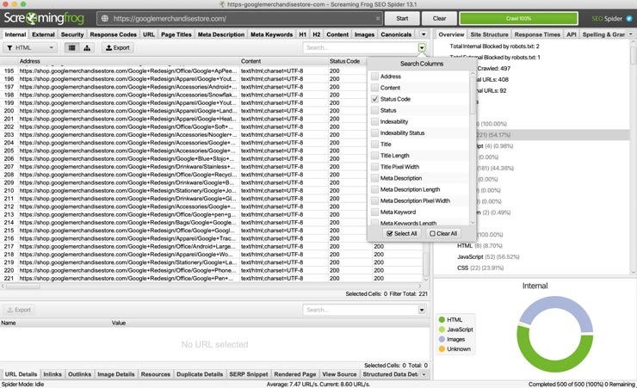Start the crawl
This screenshot has height=388, width=637.
click(x=402, y=18)
